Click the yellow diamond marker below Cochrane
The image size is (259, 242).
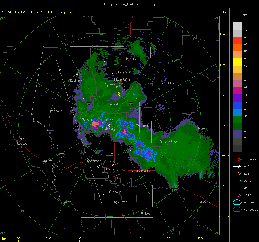98,166
